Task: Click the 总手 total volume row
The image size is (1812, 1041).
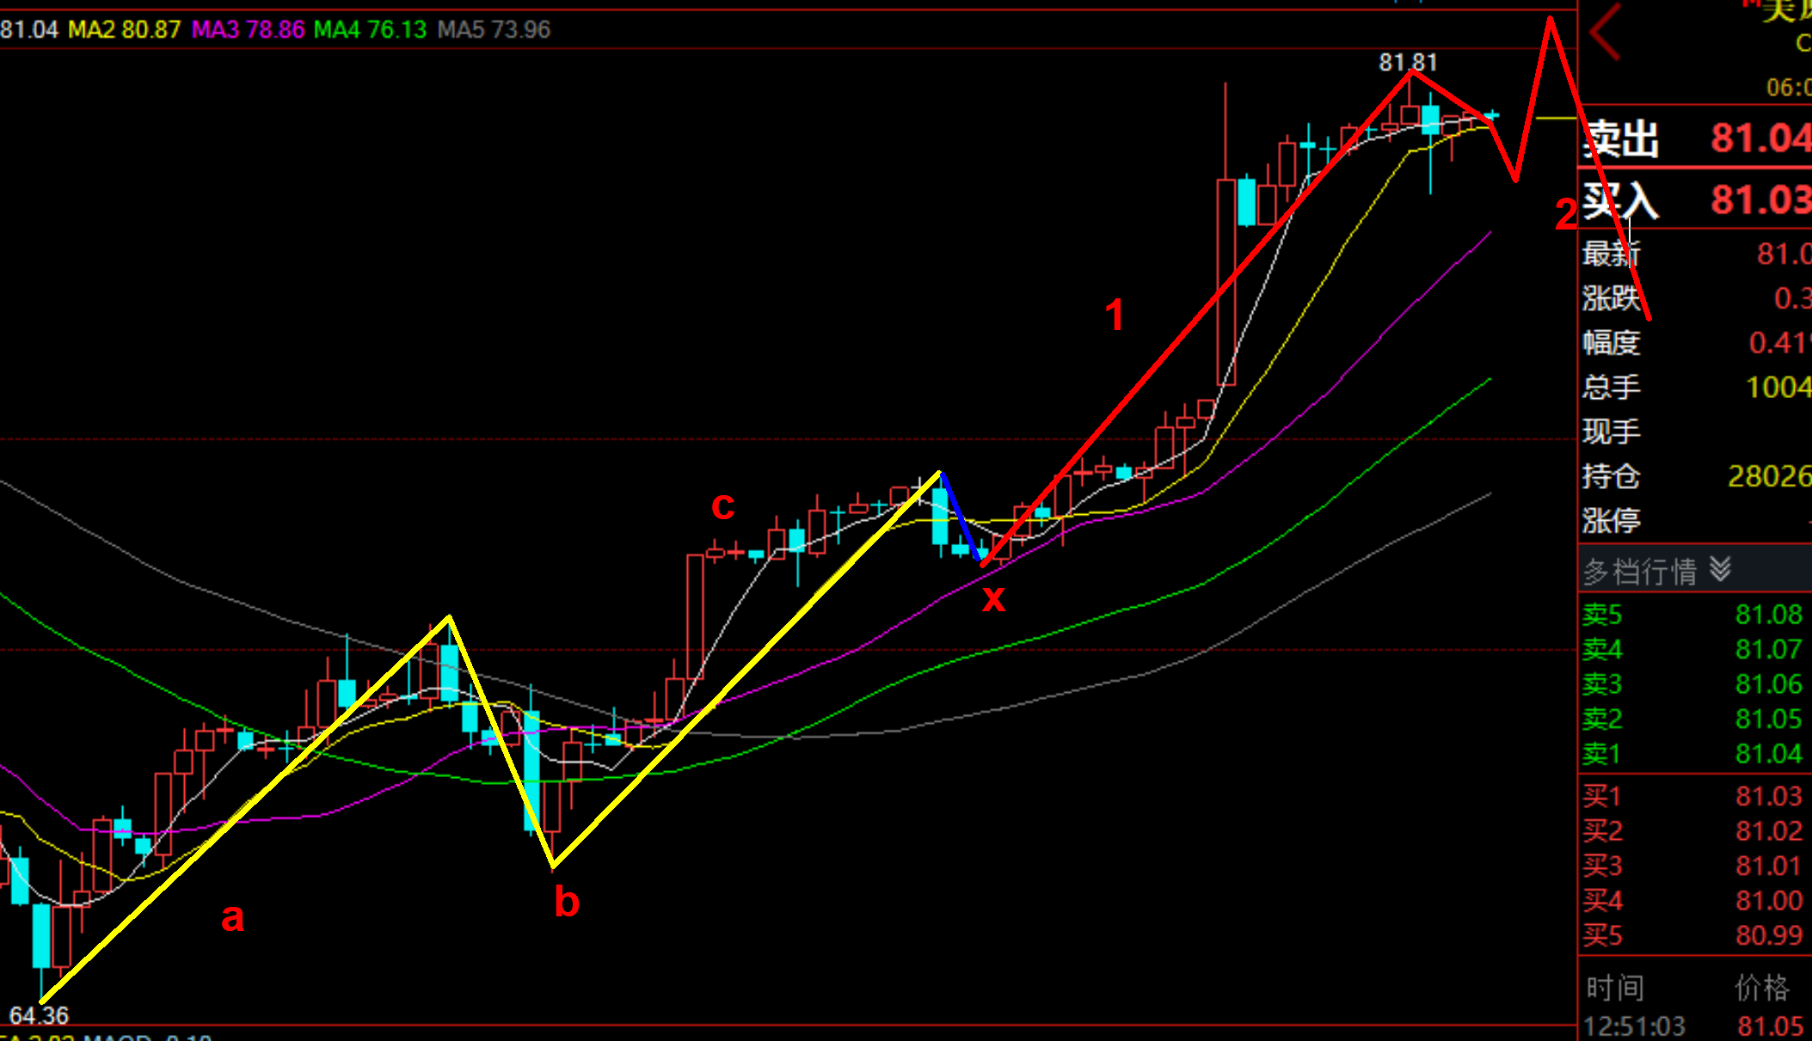Action: pos(1696,387)
